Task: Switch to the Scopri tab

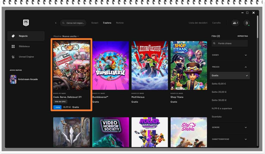Action: 95,23
